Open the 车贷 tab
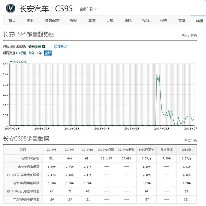Image resolution: width=206 pixels, height=206 pixels. 92,21
